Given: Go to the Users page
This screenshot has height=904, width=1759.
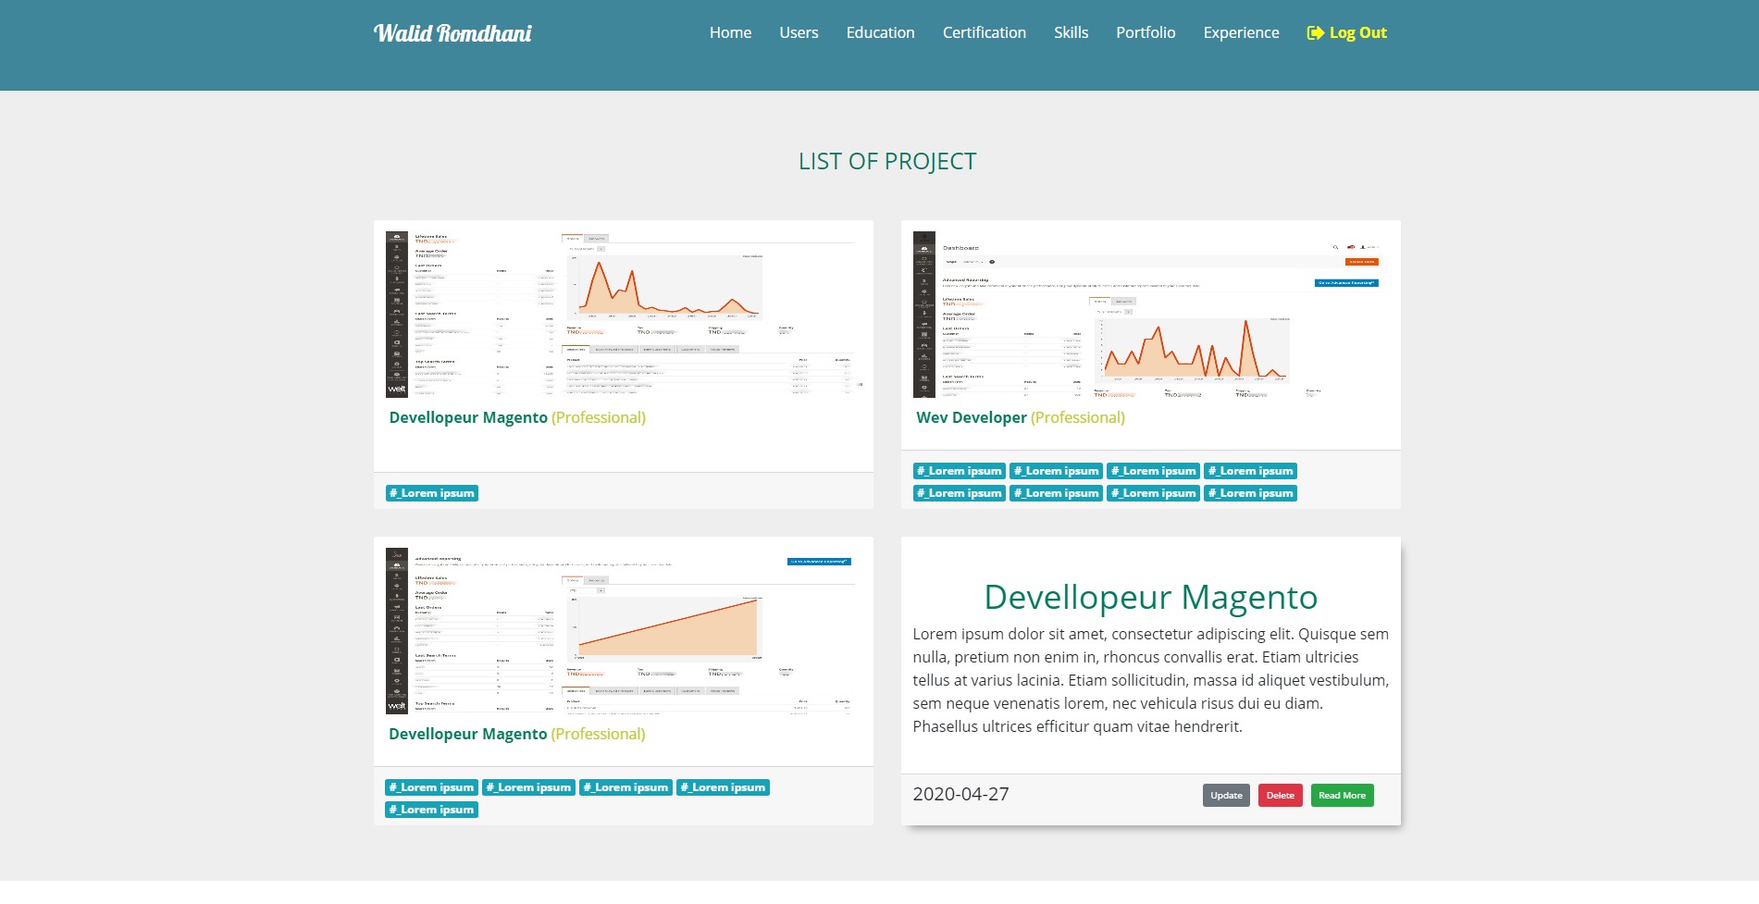Looking at the screenshot, I should 799,32.
